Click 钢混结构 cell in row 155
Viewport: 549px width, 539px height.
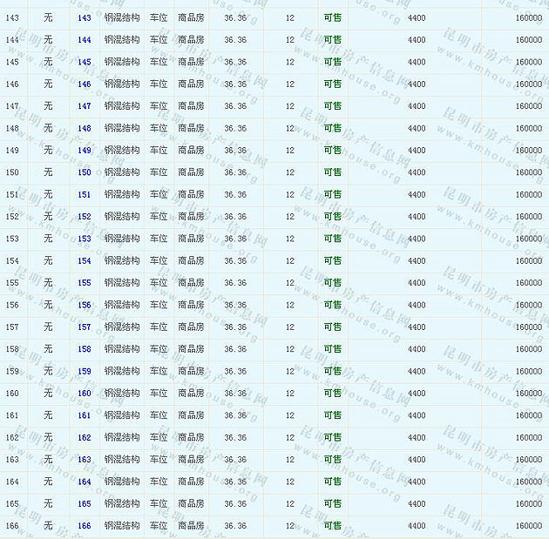(x=121, y=283)
